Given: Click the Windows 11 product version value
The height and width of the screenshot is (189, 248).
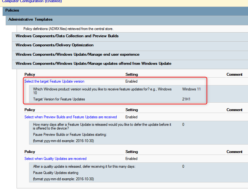Looking at the screenshot, I should [191, 89].
